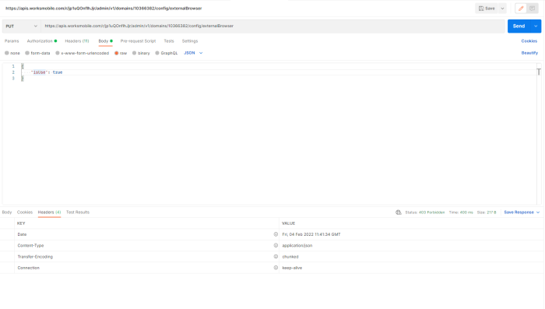
Task: Select the raw body type
Action: 121,53
